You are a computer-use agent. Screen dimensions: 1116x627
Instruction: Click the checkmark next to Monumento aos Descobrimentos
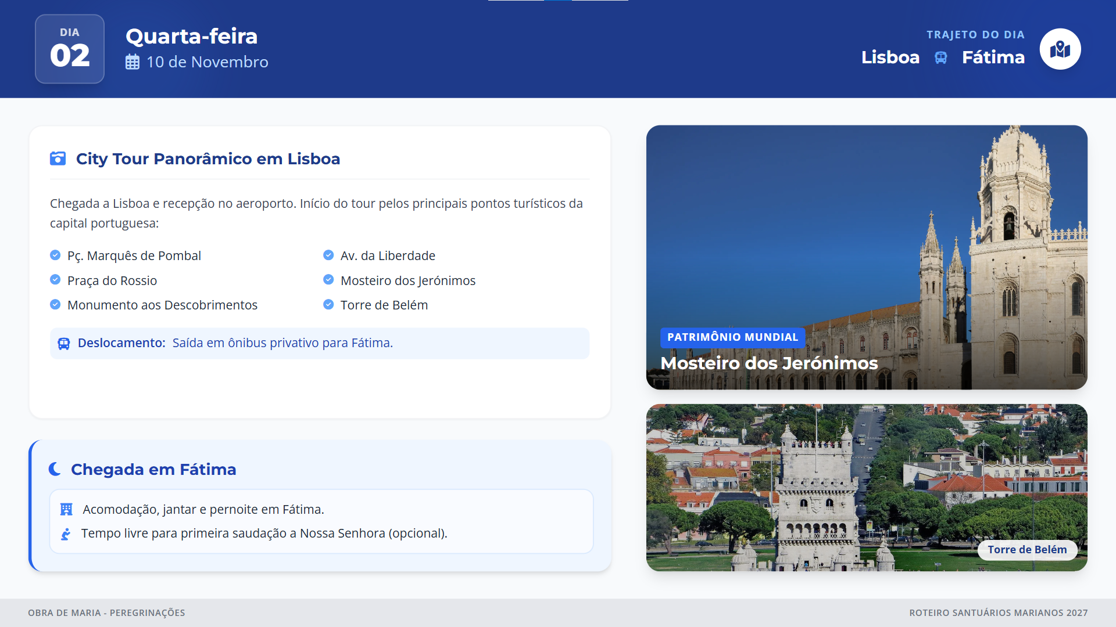[55, 305]
